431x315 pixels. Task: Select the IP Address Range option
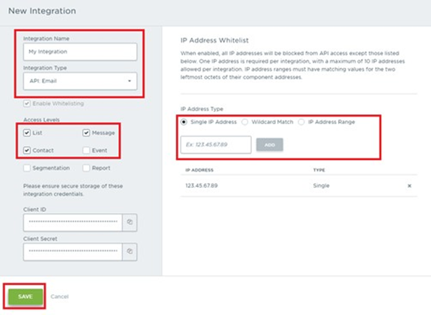301,122
